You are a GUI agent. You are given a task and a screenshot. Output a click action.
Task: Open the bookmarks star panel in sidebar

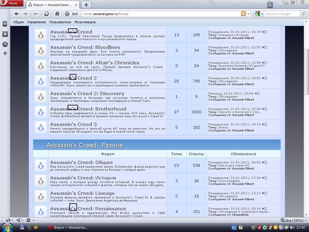pos(5,24)
